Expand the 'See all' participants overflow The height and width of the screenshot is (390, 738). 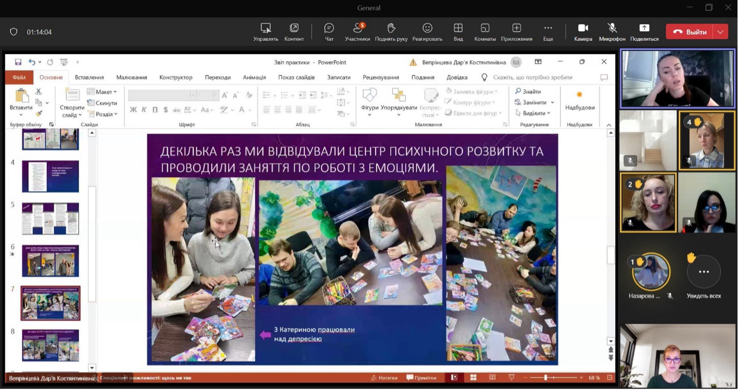point(703,272)
